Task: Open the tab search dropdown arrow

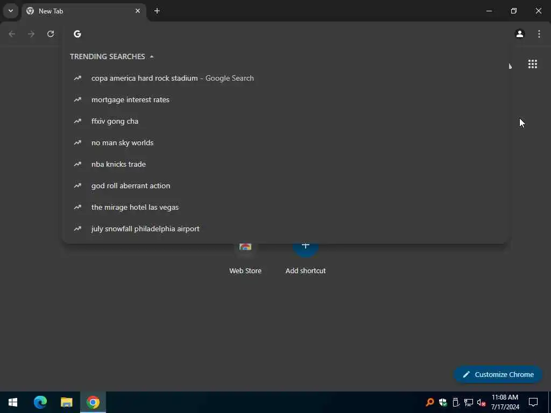Action: 11,11
